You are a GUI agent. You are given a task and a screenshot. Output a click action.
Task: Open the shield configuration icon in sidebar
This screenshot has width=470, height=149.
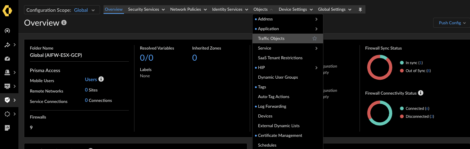click(x=7, y=100)
